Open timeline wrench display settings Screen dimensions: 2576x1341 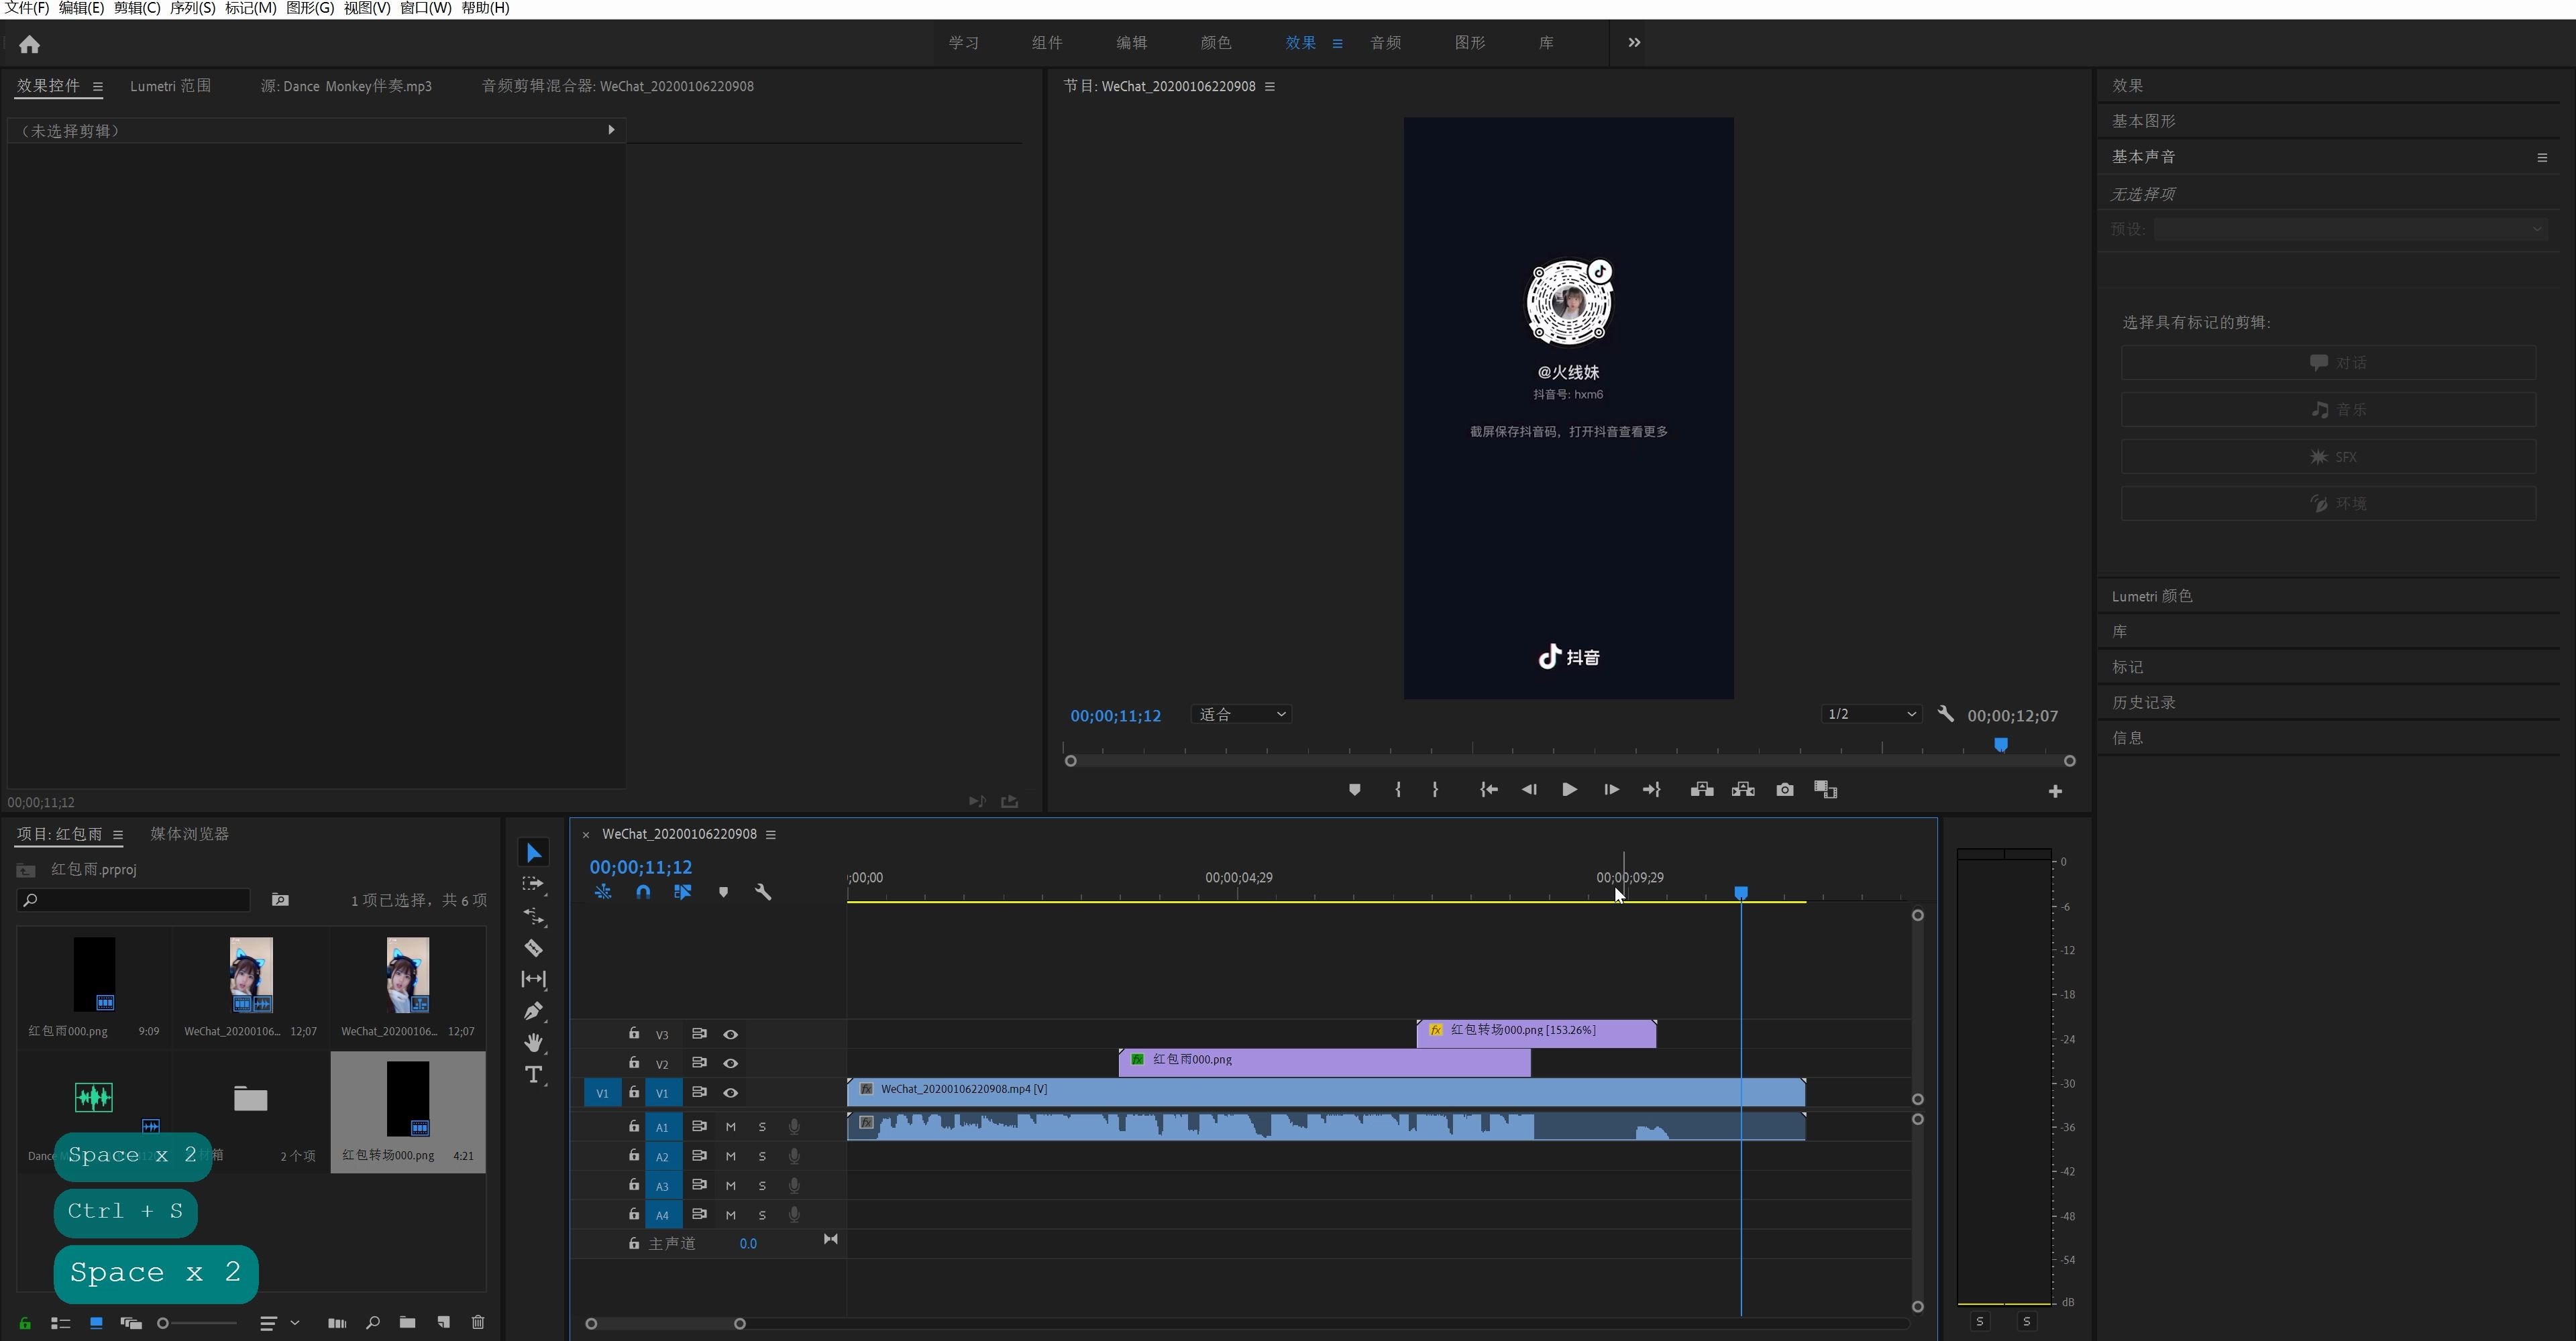point(762,891)
